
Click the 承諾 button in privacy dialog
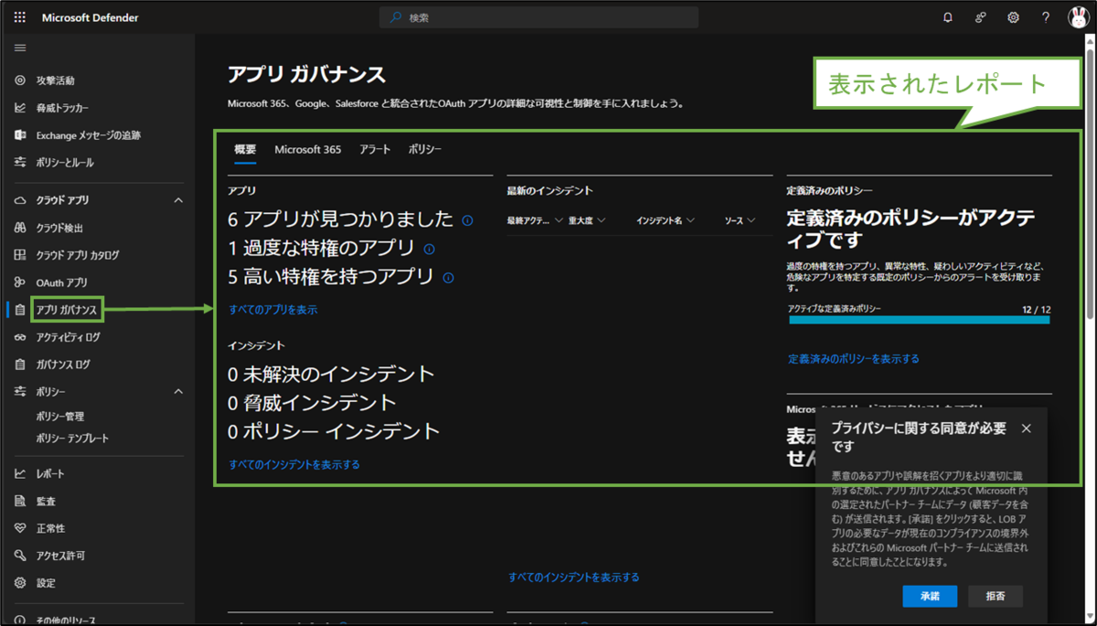[930, 596]
